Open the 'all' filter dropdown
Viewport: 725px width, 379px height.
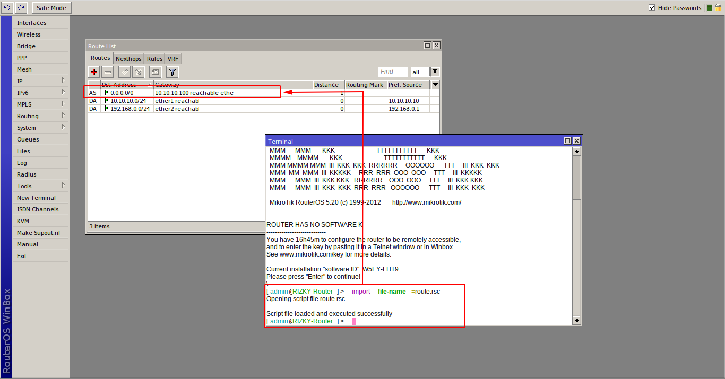435,72
